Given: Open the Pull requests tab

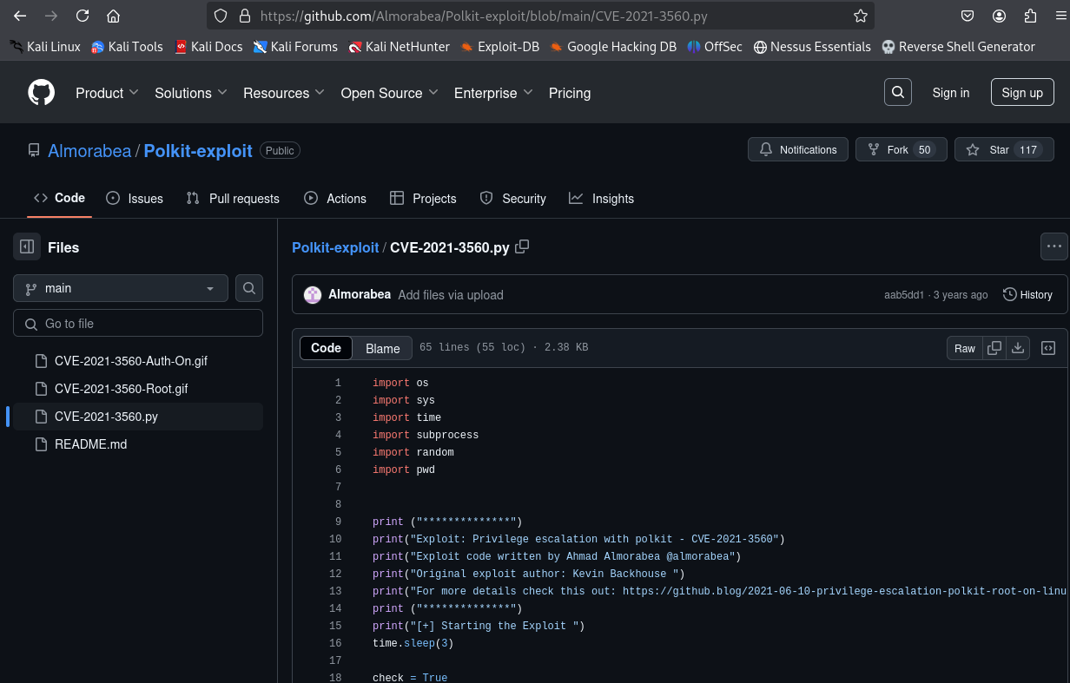Looking at the screenshot, I should 233,199.
